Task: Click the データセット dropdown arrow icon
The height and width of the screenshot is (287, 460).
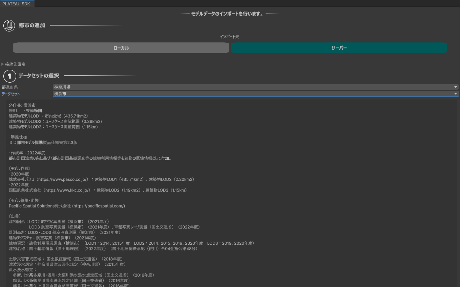Action: coord(455,94)
